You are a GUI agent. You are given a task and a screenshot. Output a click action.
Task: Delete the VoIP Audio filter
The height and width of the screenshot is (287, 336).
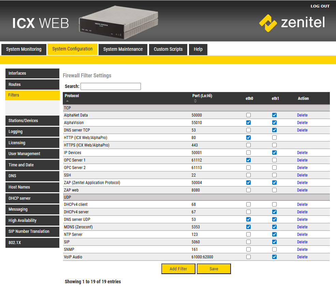pyautogui.click(x=302, y=257)
